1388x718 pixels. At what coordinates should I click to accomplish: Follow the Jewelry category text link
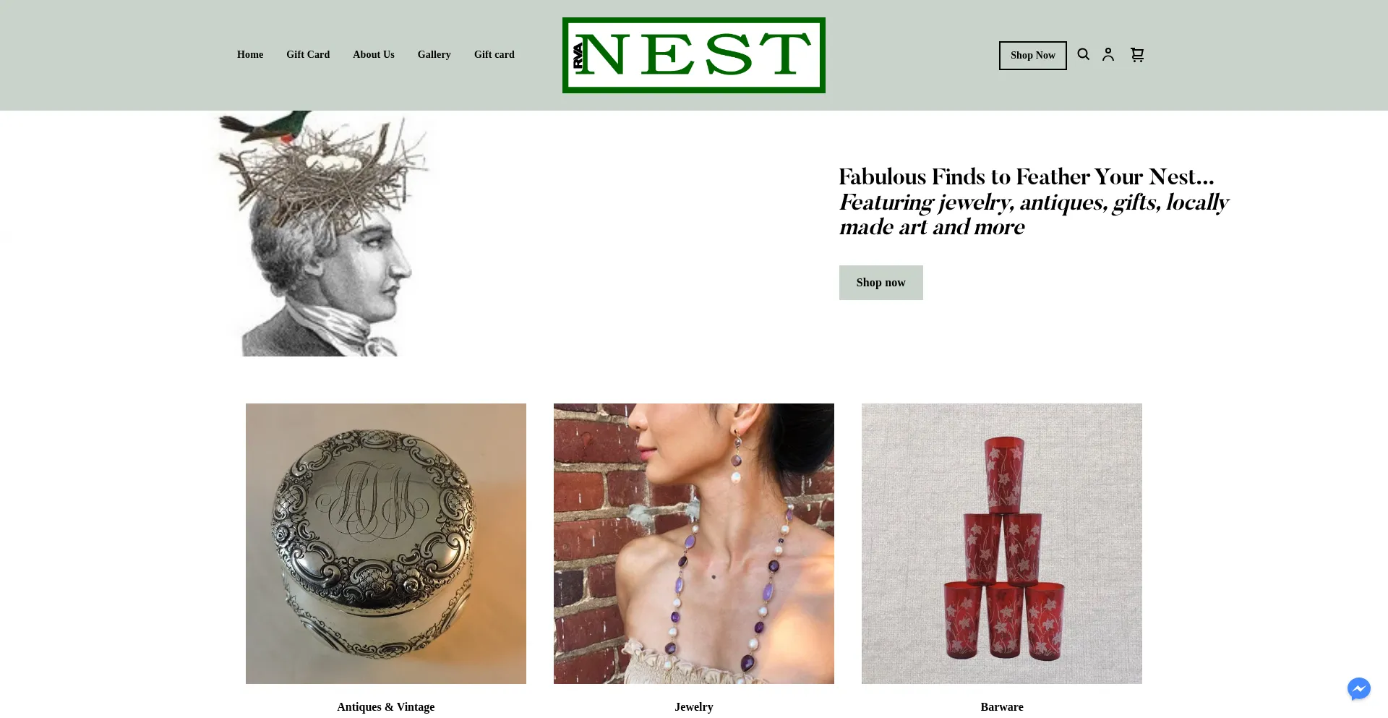[694, 707]
